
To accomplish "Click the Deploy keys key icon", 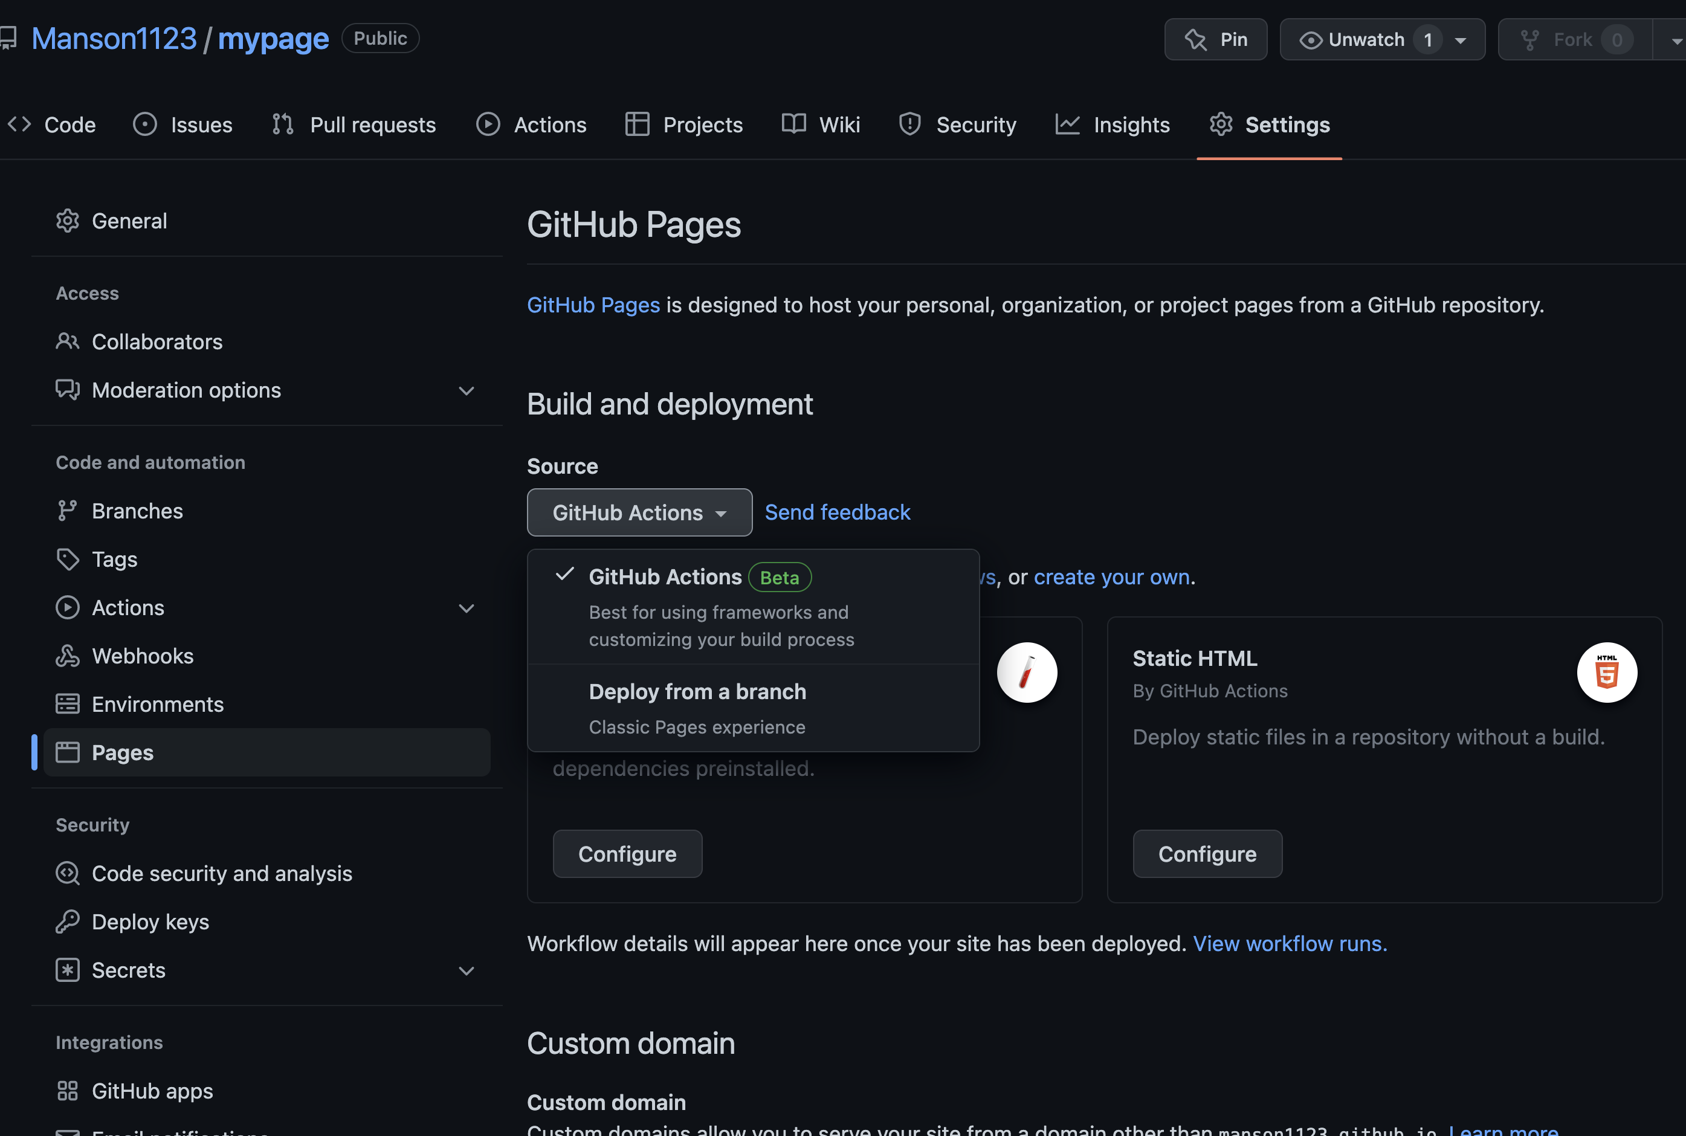I will click(68, 921).
